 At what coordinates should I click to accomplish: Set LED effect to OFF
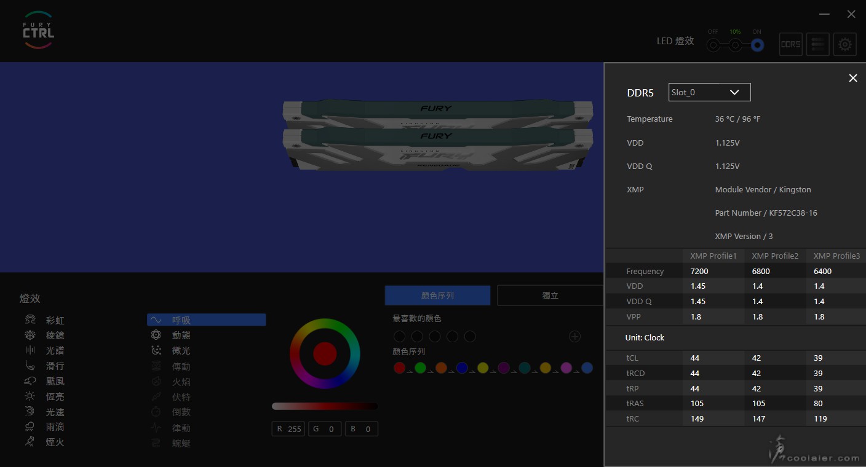point(713,45)
